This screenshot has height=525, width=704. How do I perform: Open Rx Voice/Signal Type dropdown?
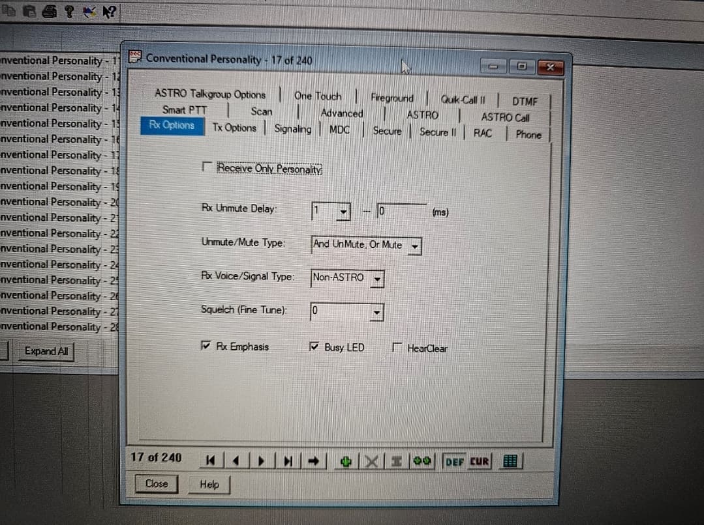pyautogui.click(x=378, y=279)
